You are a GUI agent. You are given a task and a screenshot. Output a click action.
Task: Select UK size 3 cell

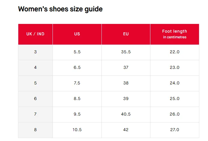coord(35,52)
